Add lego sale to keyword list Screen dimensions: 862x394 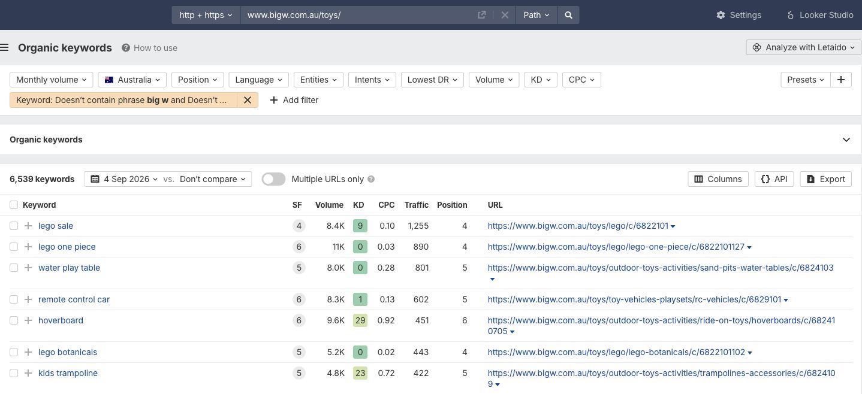coord(28,226)
